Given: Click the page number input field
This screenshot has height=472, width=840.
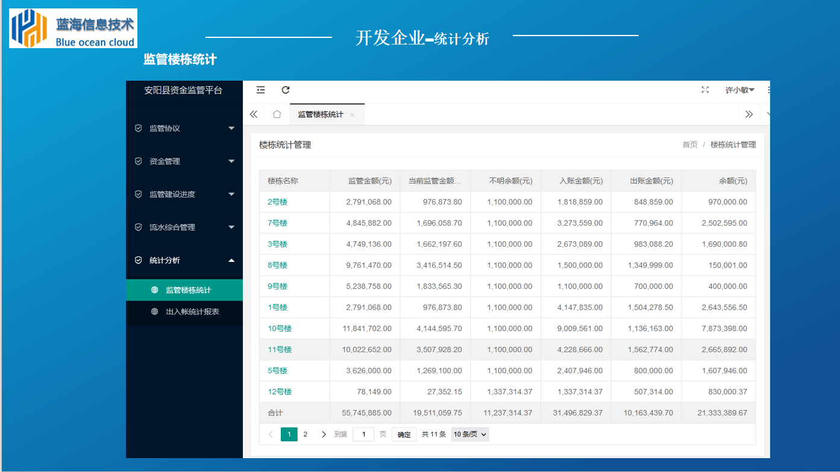Looking at the screenshot, I should (x=363, y=434).
